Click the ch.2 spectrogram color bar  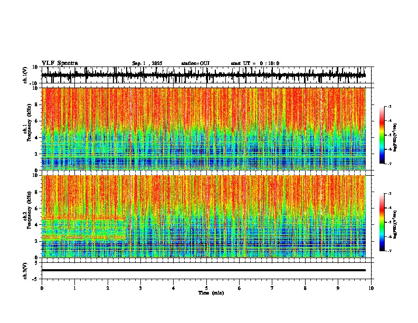tap(382, 222)
